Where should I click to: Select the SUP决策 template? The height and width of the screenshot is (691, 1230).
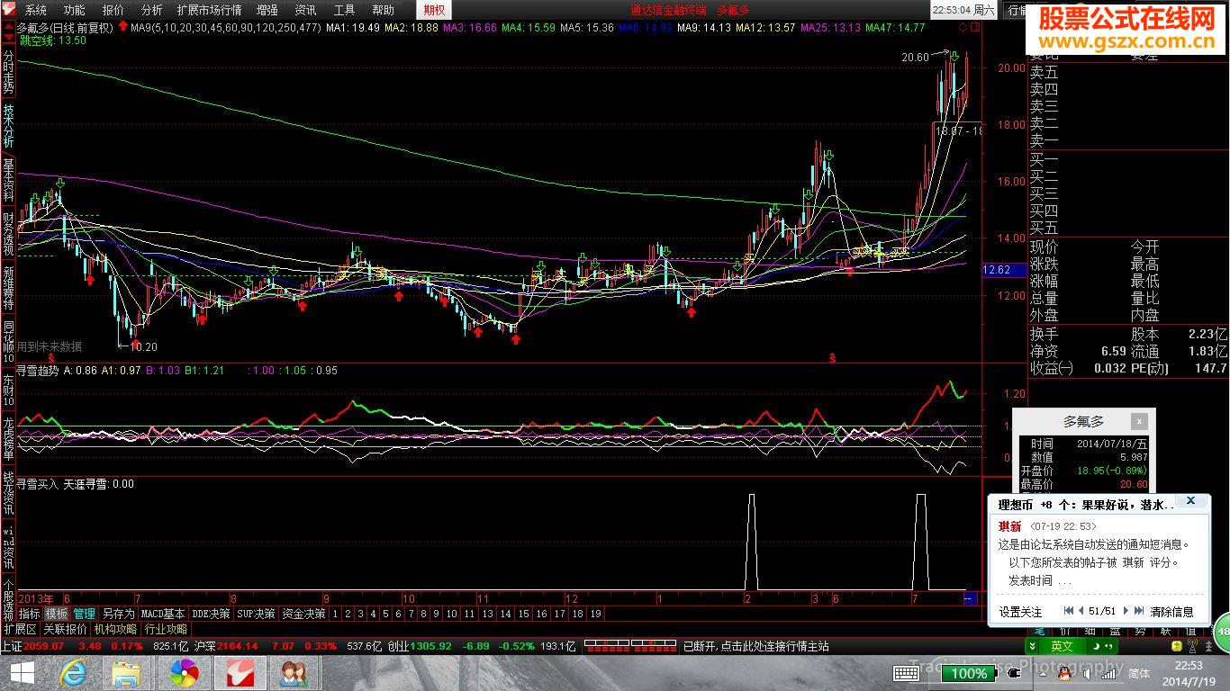click(256, 614)
